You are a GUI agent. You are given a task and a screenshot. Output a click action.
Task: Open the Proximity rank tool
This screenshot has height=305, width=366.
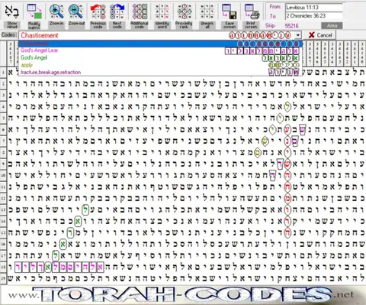[x=185, y=11]
